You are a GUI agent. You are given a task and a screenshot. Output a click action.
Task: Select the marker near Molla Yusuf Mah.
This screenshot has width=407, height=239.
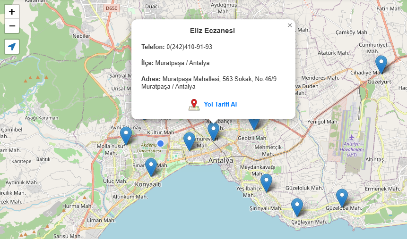pyautogui.click(x=126, y=135)
